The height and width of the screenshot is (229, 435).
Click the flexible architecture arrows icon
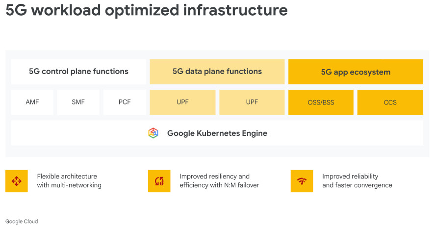click(17, 181)
